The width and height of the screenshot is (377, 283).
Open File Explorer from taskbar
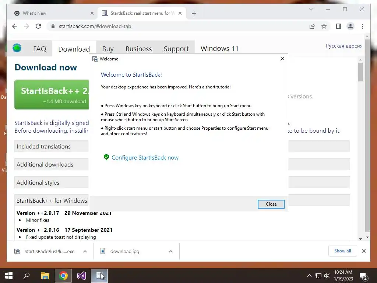click(x=45, y=276)
